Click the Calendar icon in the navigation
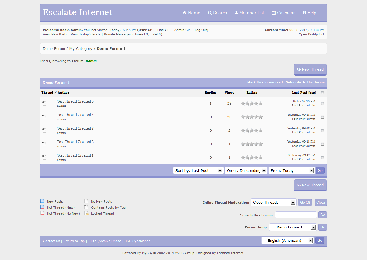Screen dimensions: 367x260 [x=274, y=13]
